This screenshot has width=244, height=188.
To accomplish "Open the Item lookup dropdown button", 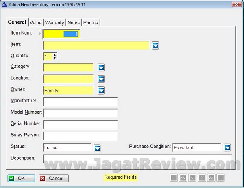I will pyautogui.click(x=155, y=45).
